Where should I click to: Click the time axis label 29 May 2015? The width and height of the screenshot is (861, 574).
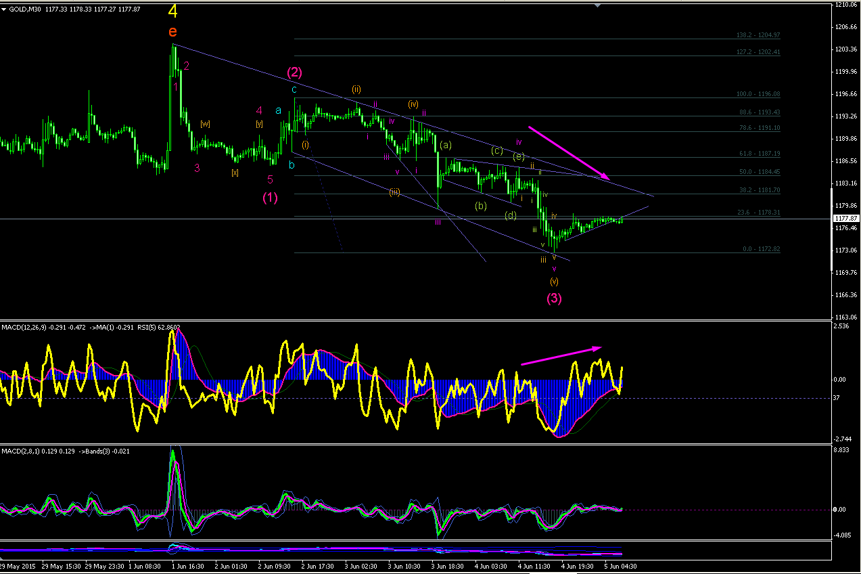tap(16, 567)
